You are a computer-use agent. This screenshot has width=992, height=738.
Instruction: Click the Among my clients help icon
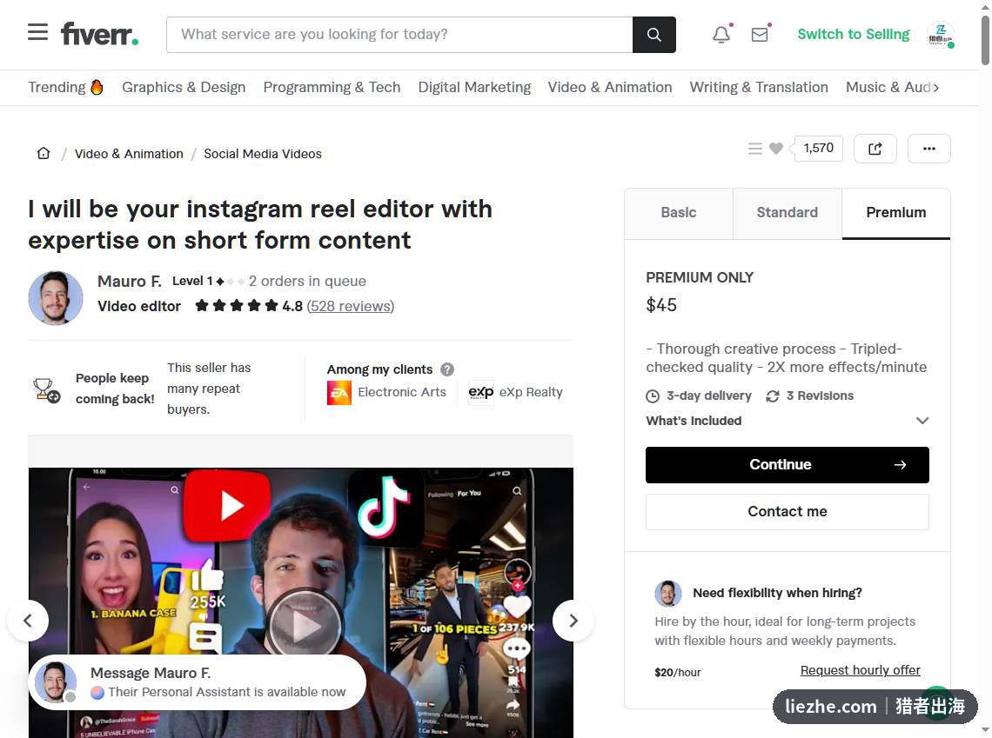447,369
